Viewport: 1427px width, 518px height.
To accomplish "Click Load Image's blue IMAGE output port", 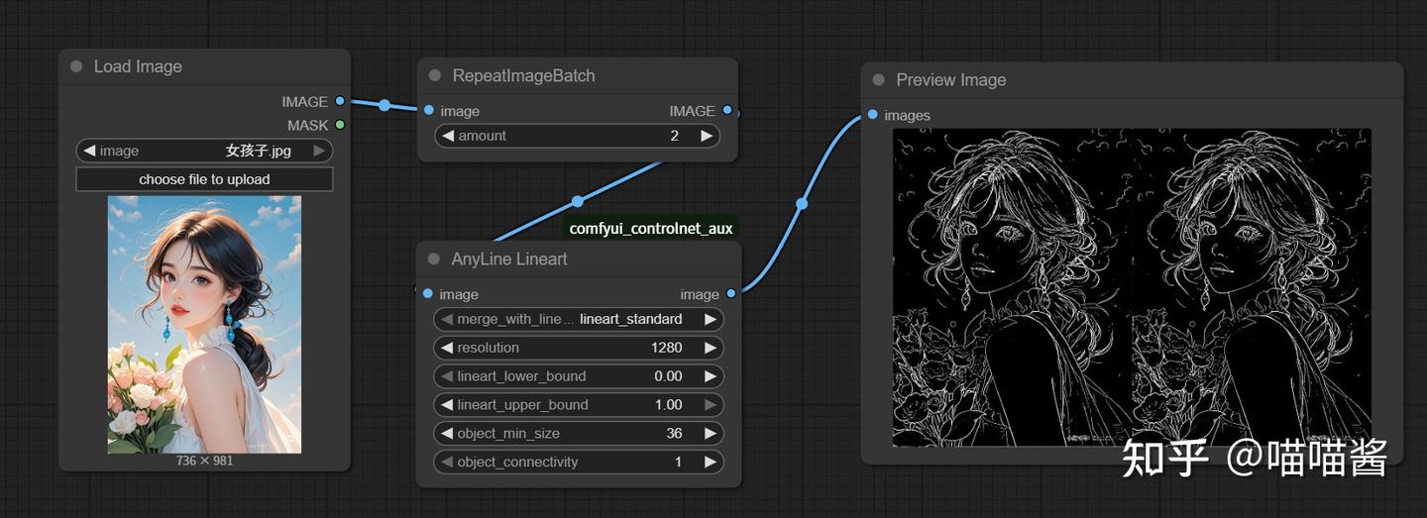I will (340, 101).
